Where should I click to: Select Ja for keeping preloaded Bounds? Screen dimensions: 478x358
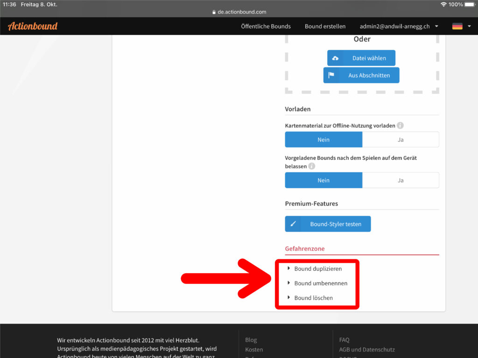[x=400, y=180]
